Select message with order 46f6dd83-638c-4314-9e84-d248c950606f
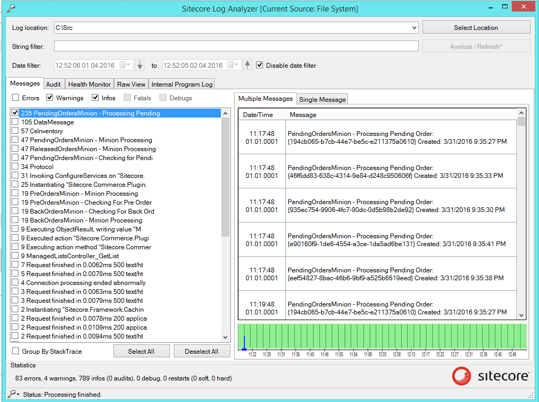This screenshot has width=539, height=402. pyautogui.click(x=377, y=172)
